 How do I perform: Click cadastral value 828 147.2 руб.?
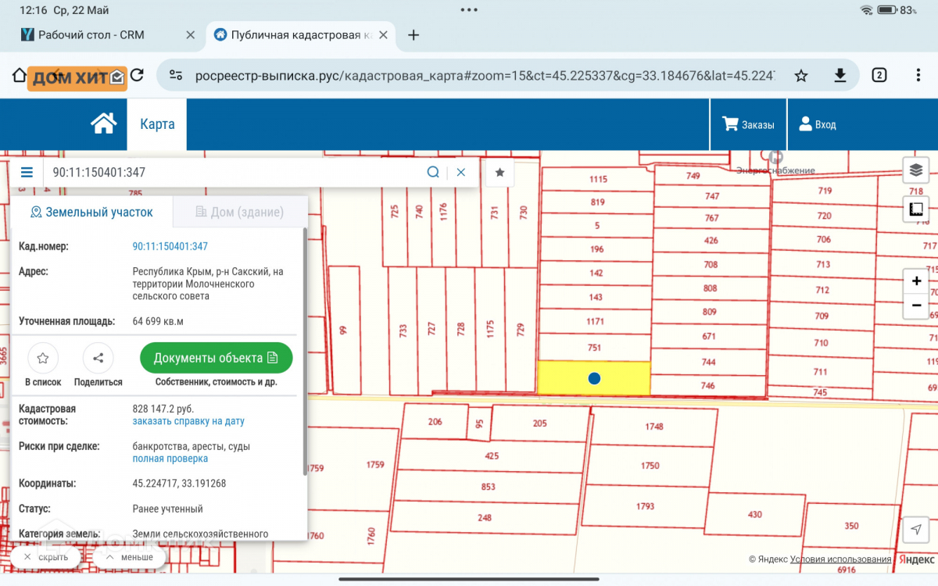click(163, 409)
